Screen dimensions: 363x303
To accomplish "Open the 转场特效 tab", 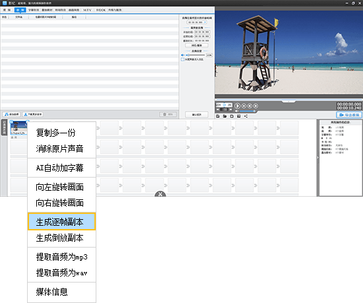I will click(61, 10).
